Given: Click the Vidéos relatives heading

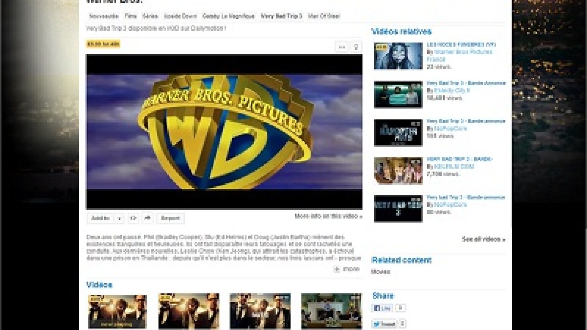Looking at the screenshot, I should [401, 32].
